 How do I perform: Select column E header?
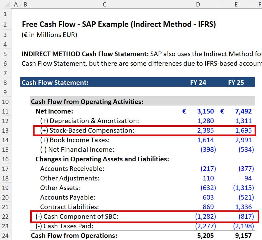click(x=236, y=4)
